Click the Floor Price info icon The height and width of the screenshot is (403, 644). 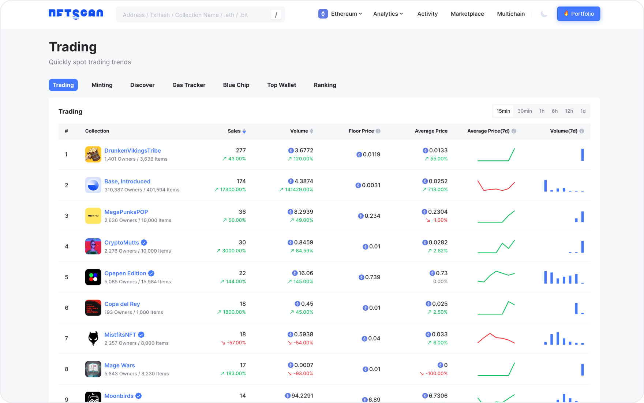[x=379, y=131]
